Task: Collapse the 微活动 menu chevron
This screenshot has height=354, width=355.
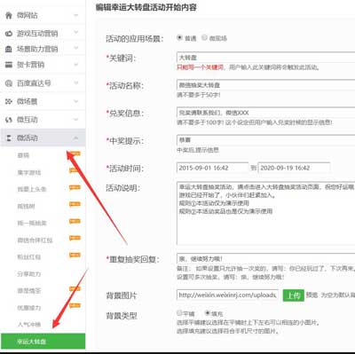Action: pos(76,138)
